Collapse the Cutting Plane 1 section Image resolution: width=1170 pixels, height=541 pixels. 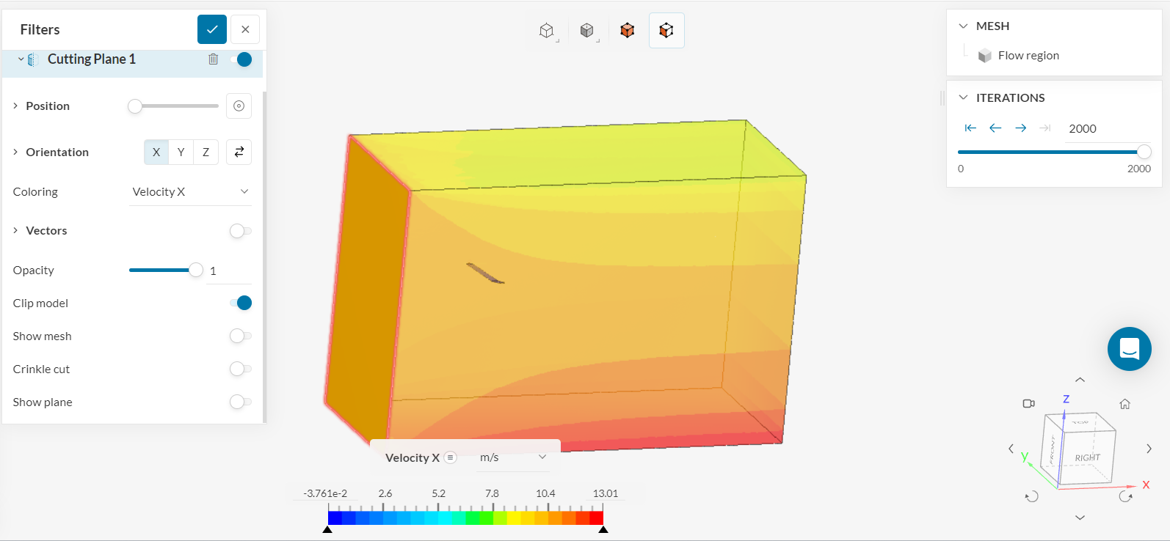click(x=21, y=59)
